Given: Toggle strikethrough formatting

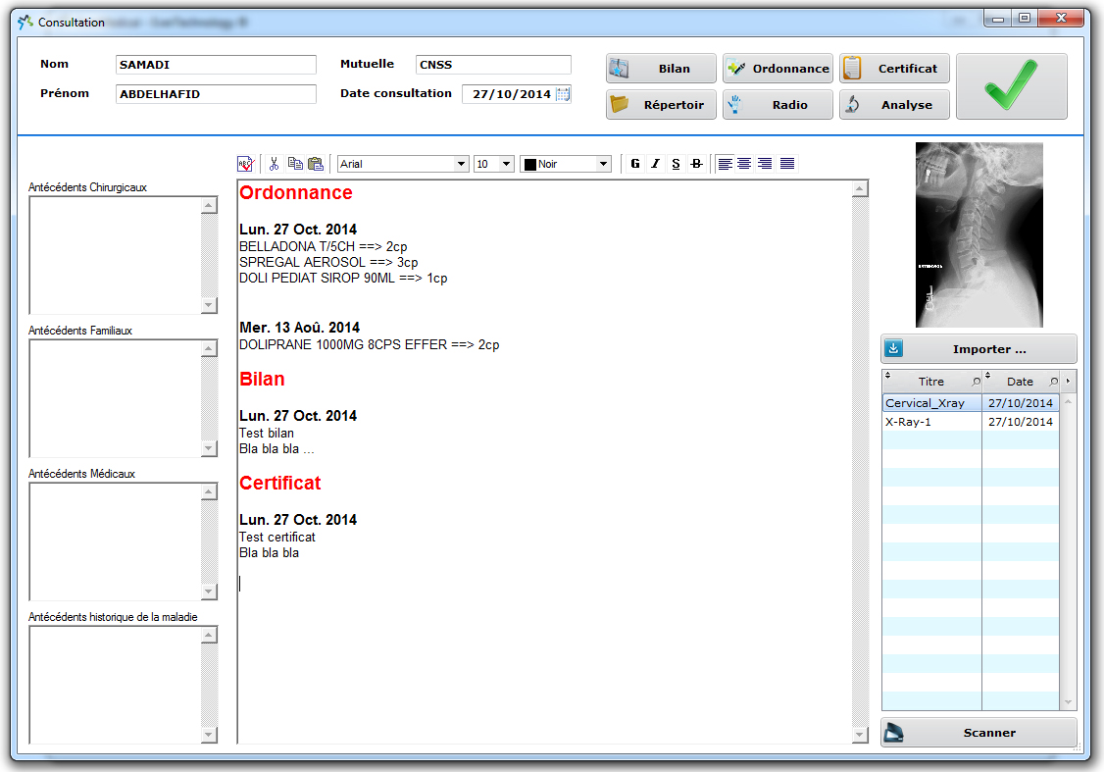Looking at the screenshot, I should click(x=696, y=164).
